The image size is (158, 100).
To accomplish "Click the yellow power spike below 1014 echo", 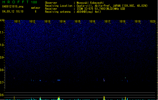I will 59,98.
